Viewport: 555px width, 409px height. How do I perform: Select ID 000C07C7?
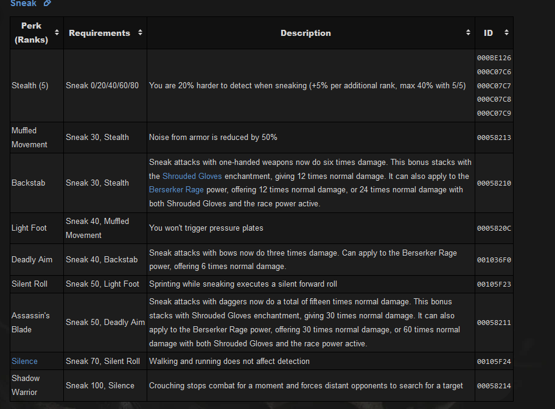pos(494,86)
